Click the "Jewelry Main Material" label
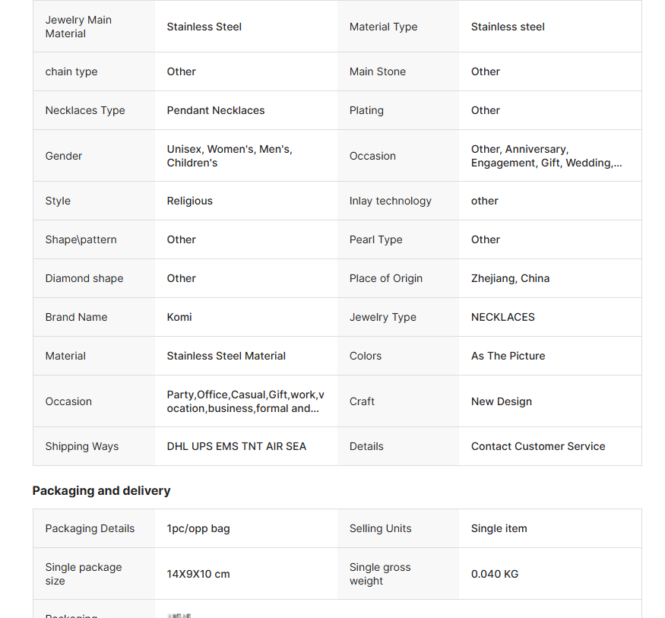Screen dimensions: 665x618 click(x=78, y=27)
